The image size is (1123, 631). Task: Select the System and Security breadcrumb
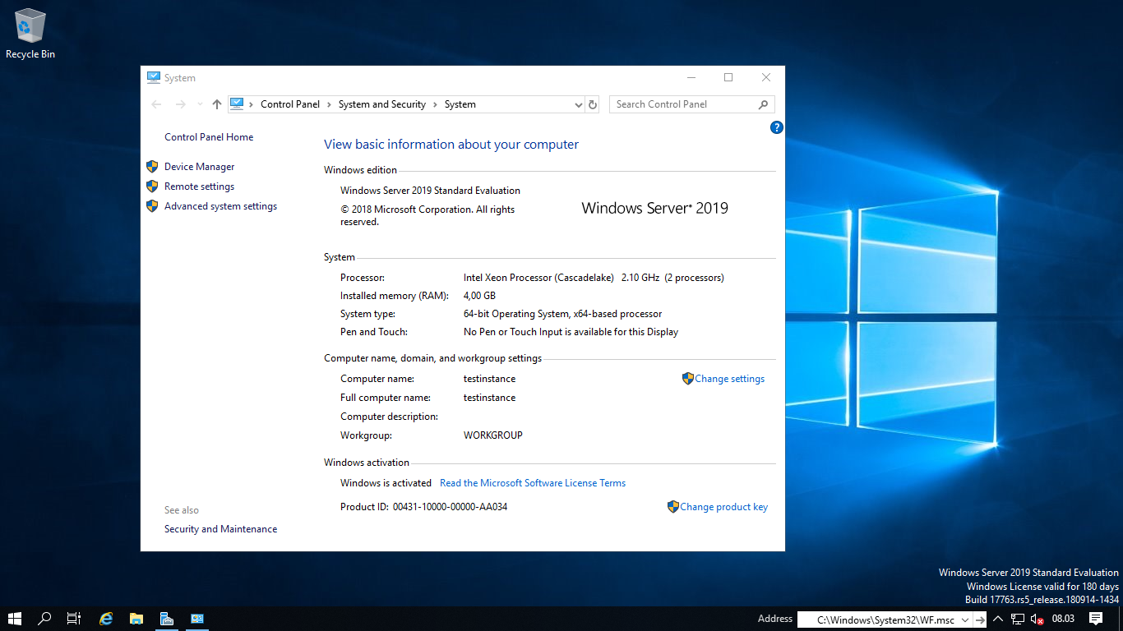tap(381, 104)
